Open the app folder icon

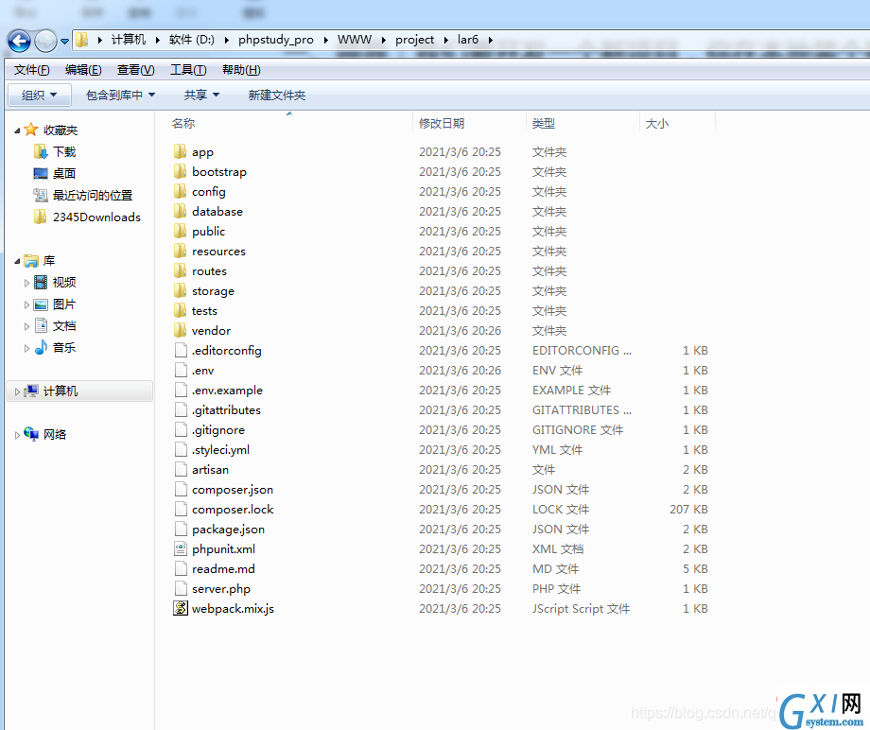pyautogui.click(x=180, y=151)
